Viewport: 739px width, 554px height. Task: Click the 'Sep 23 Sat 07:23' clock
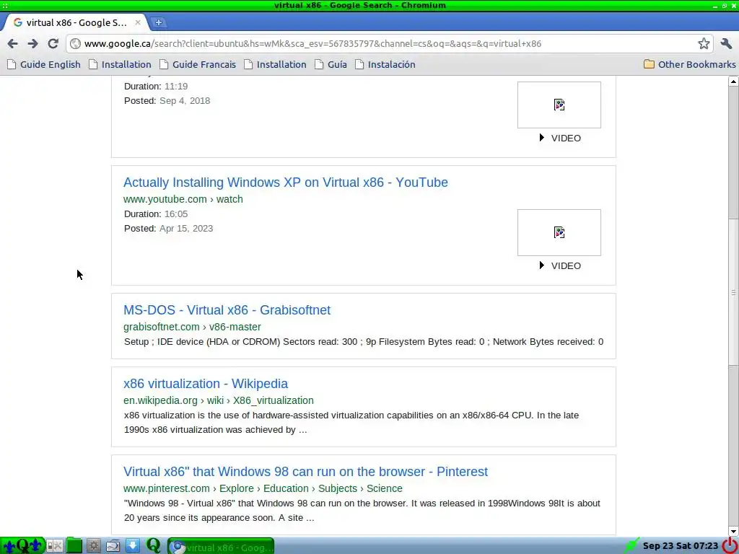pos(680,546)
